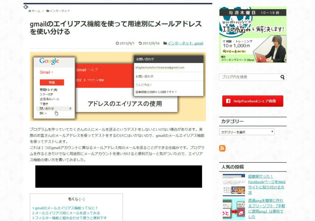Click the orange RSS feed icon
The height and width of the screenshot is (221, 315).
222,148
